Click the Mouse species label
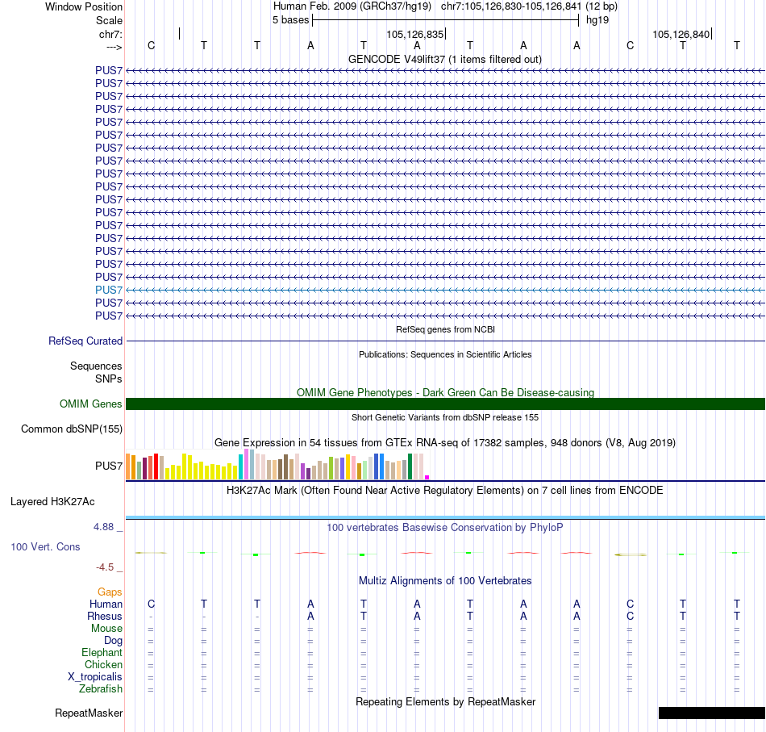 (x=106, y=629)
